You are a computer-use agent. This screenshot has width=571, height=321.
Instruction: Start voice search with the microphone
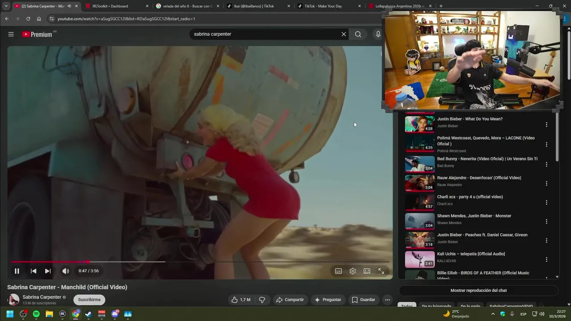click(x=378, y=34)
